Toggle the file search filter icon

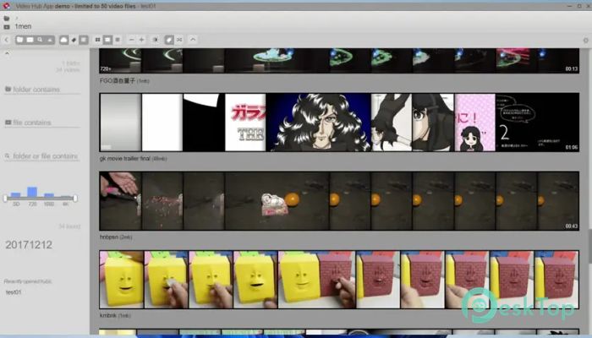30,40
